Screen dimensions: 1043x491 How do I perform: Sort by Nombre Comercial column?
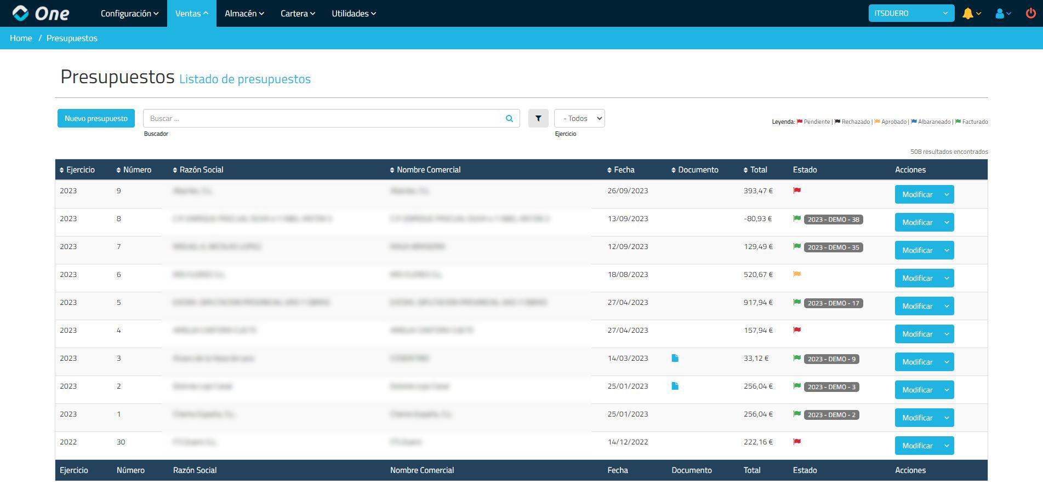coord(425,170)
